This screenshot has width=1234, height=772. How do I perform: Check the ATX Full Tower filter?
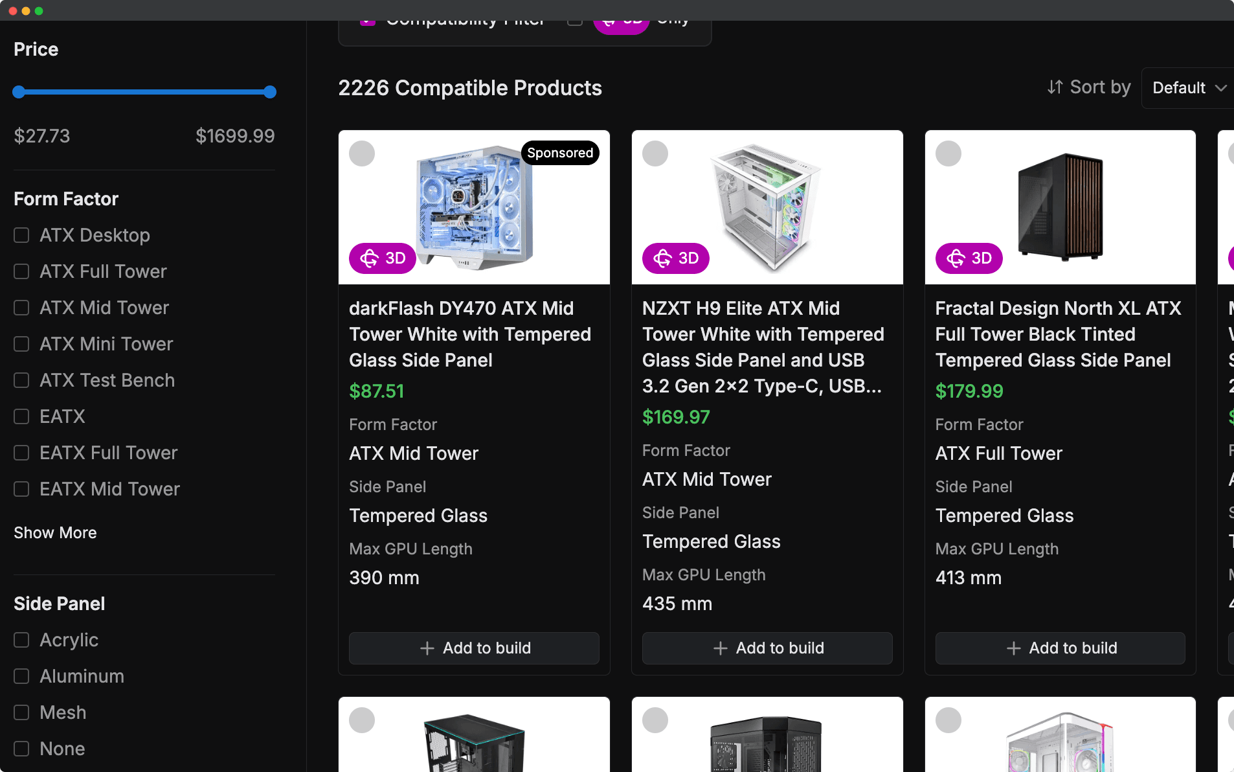pyautogui.click(x=22, y=271)
